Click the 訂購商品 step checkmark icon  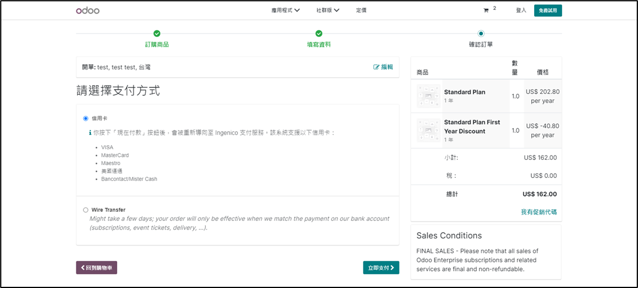tap(157, 33)
